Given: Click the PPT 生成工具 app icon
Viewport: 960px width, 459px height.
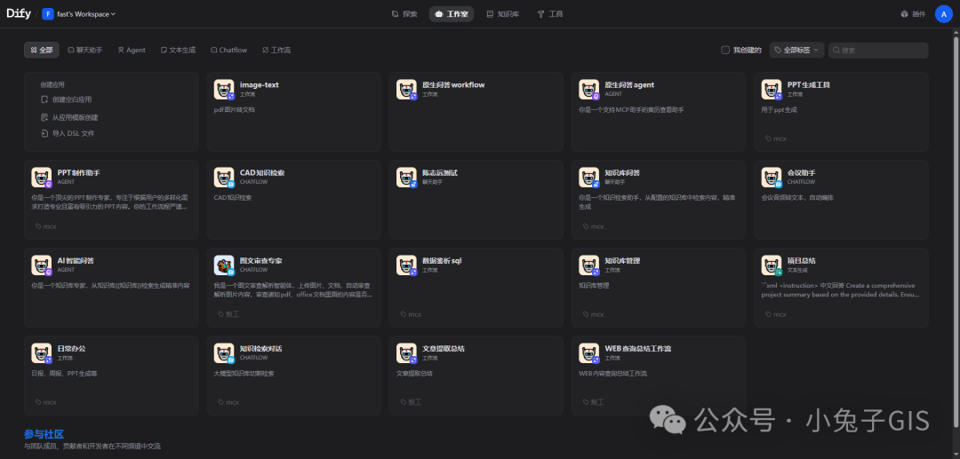Looking at the screenshot, I should tap(772, 90).
